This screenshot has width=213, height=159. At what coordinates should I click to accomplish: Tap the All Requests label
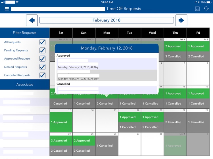(x=12, y=42)
